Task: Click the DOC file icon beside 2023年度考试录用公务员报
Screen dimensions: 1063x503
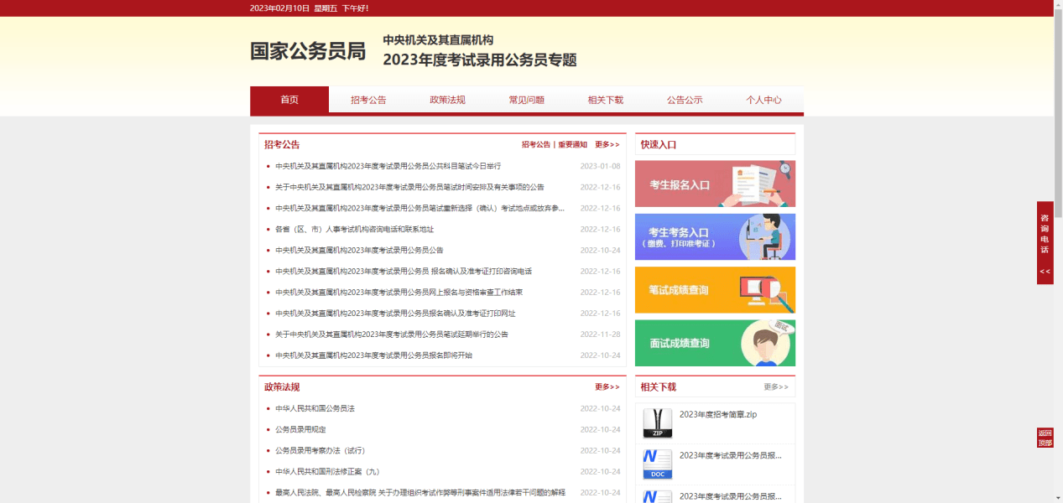Action: (657, 464)
